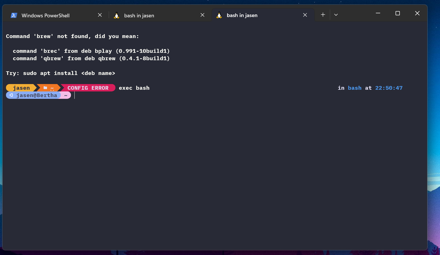Click the exec bash command text
The height and width of the screenshot is (255, 440).
[x=134, y=88]
